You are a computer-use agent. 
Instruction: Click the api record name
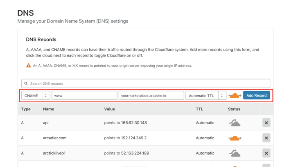(x=46, y=123)
